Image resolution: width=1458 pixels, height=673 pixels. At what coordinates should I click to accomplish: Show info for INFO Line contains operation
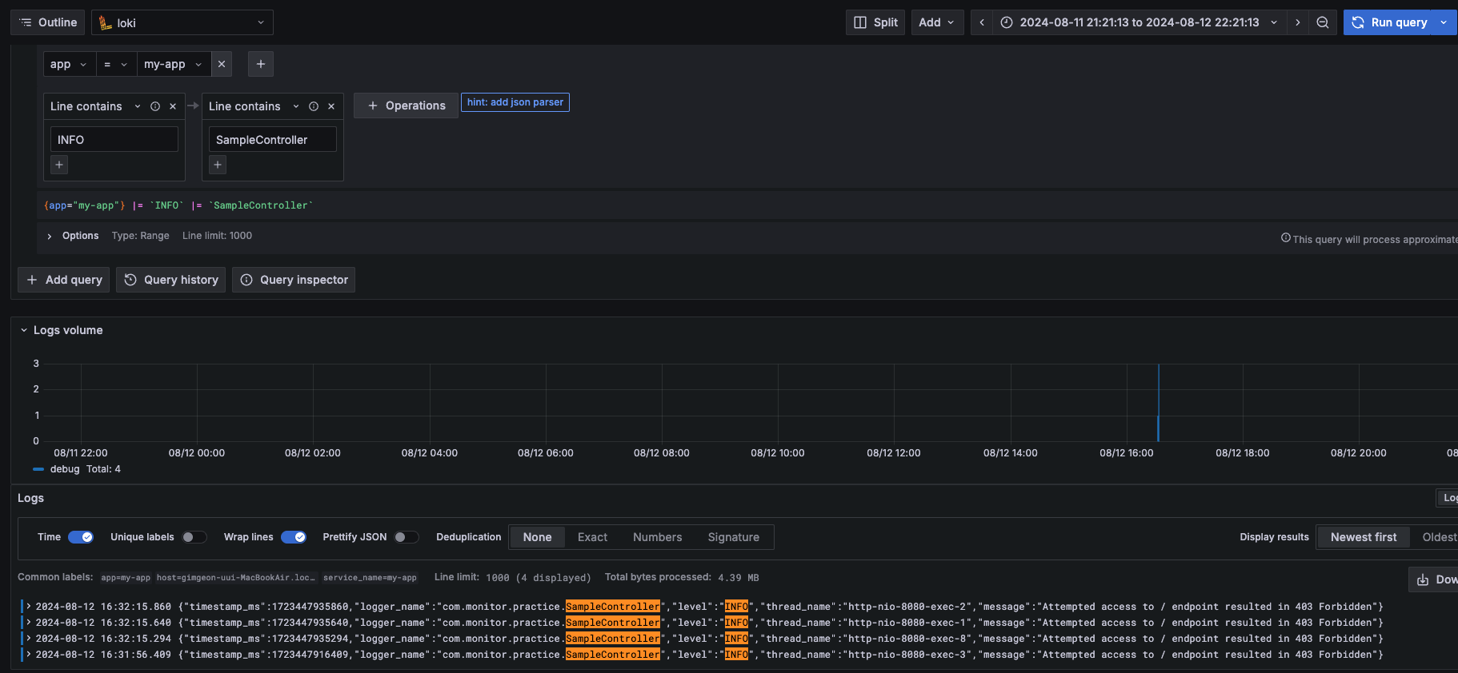(x=155, y=106)
